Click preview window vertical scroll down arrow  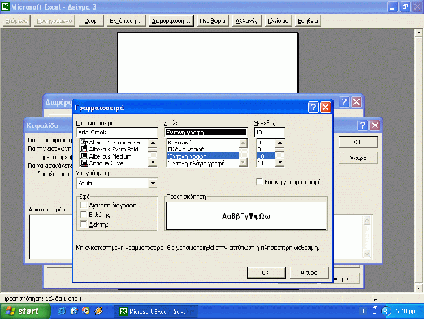click(418, 288)
